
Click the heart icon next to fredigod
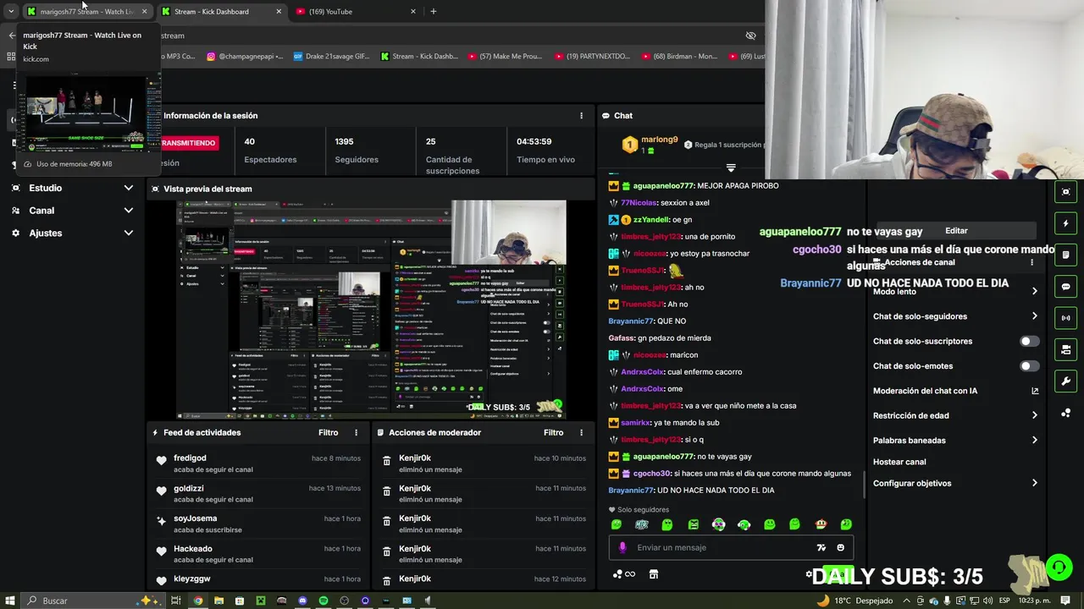click(161, 460)
